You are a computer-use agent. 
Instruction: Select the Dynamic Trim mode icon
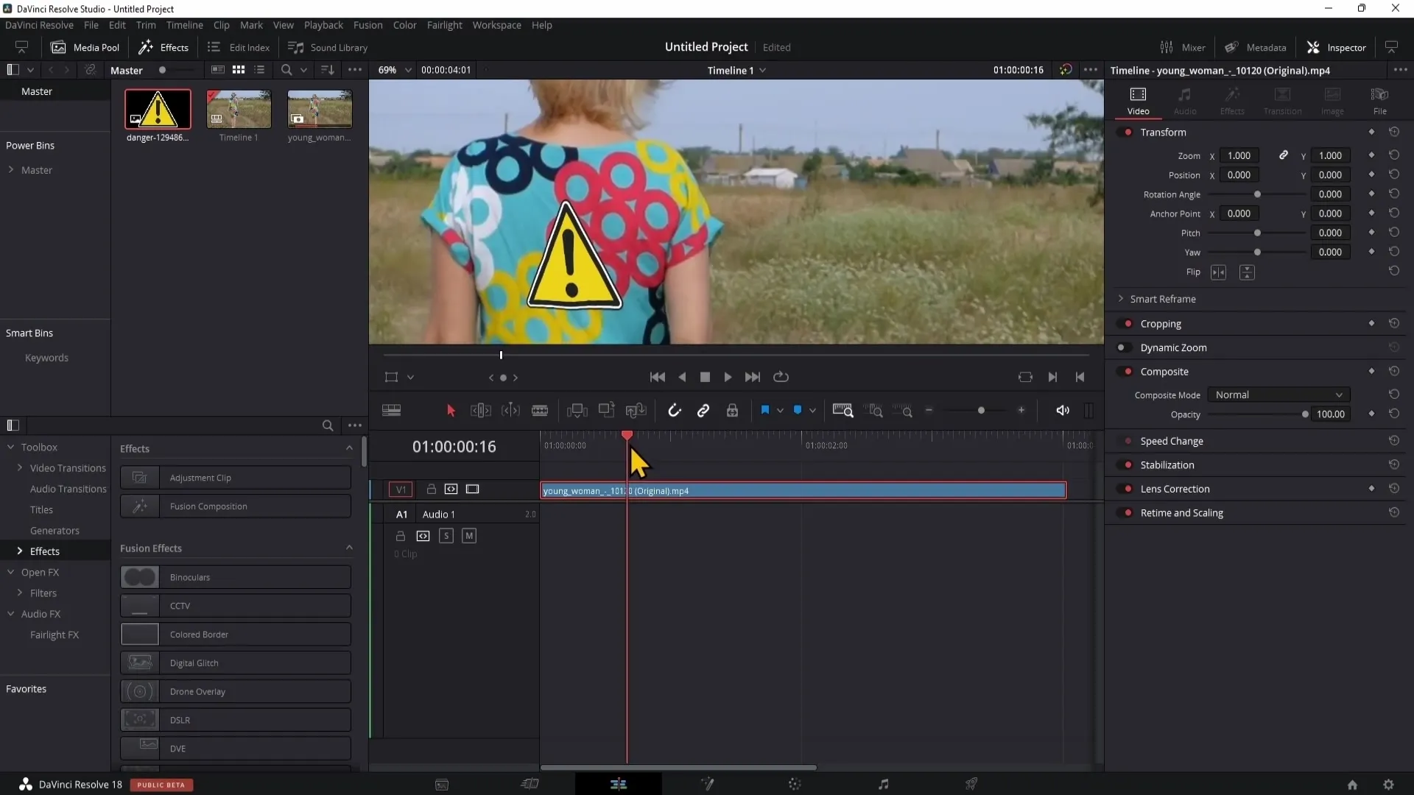click(x=510, y=411)
